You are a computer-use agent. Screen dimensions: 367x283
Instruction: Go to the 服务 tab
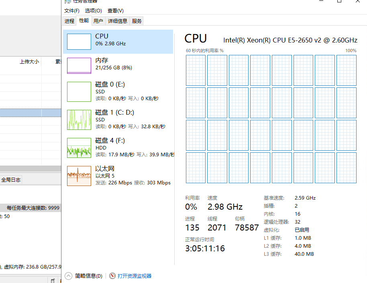[x=137, y=21]
